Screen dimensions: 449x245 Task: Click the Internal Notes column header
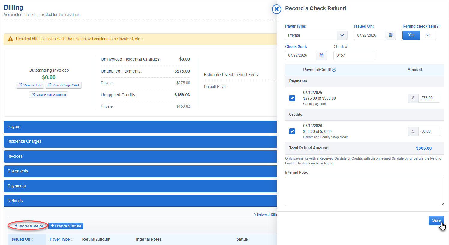coord(149,239)
